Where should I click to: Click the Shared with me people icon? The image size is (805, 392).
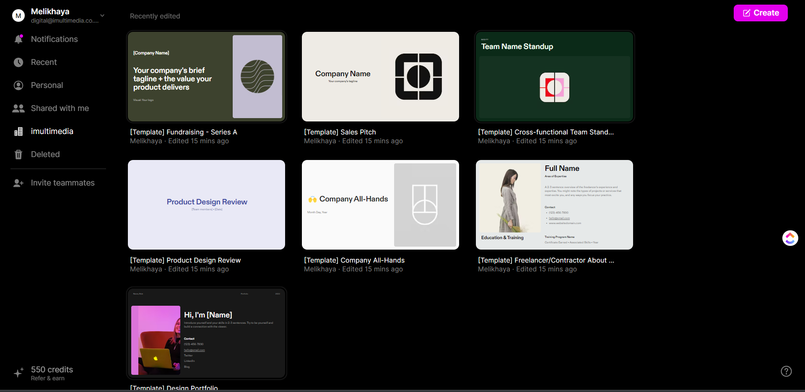click(x=18, y=108)
